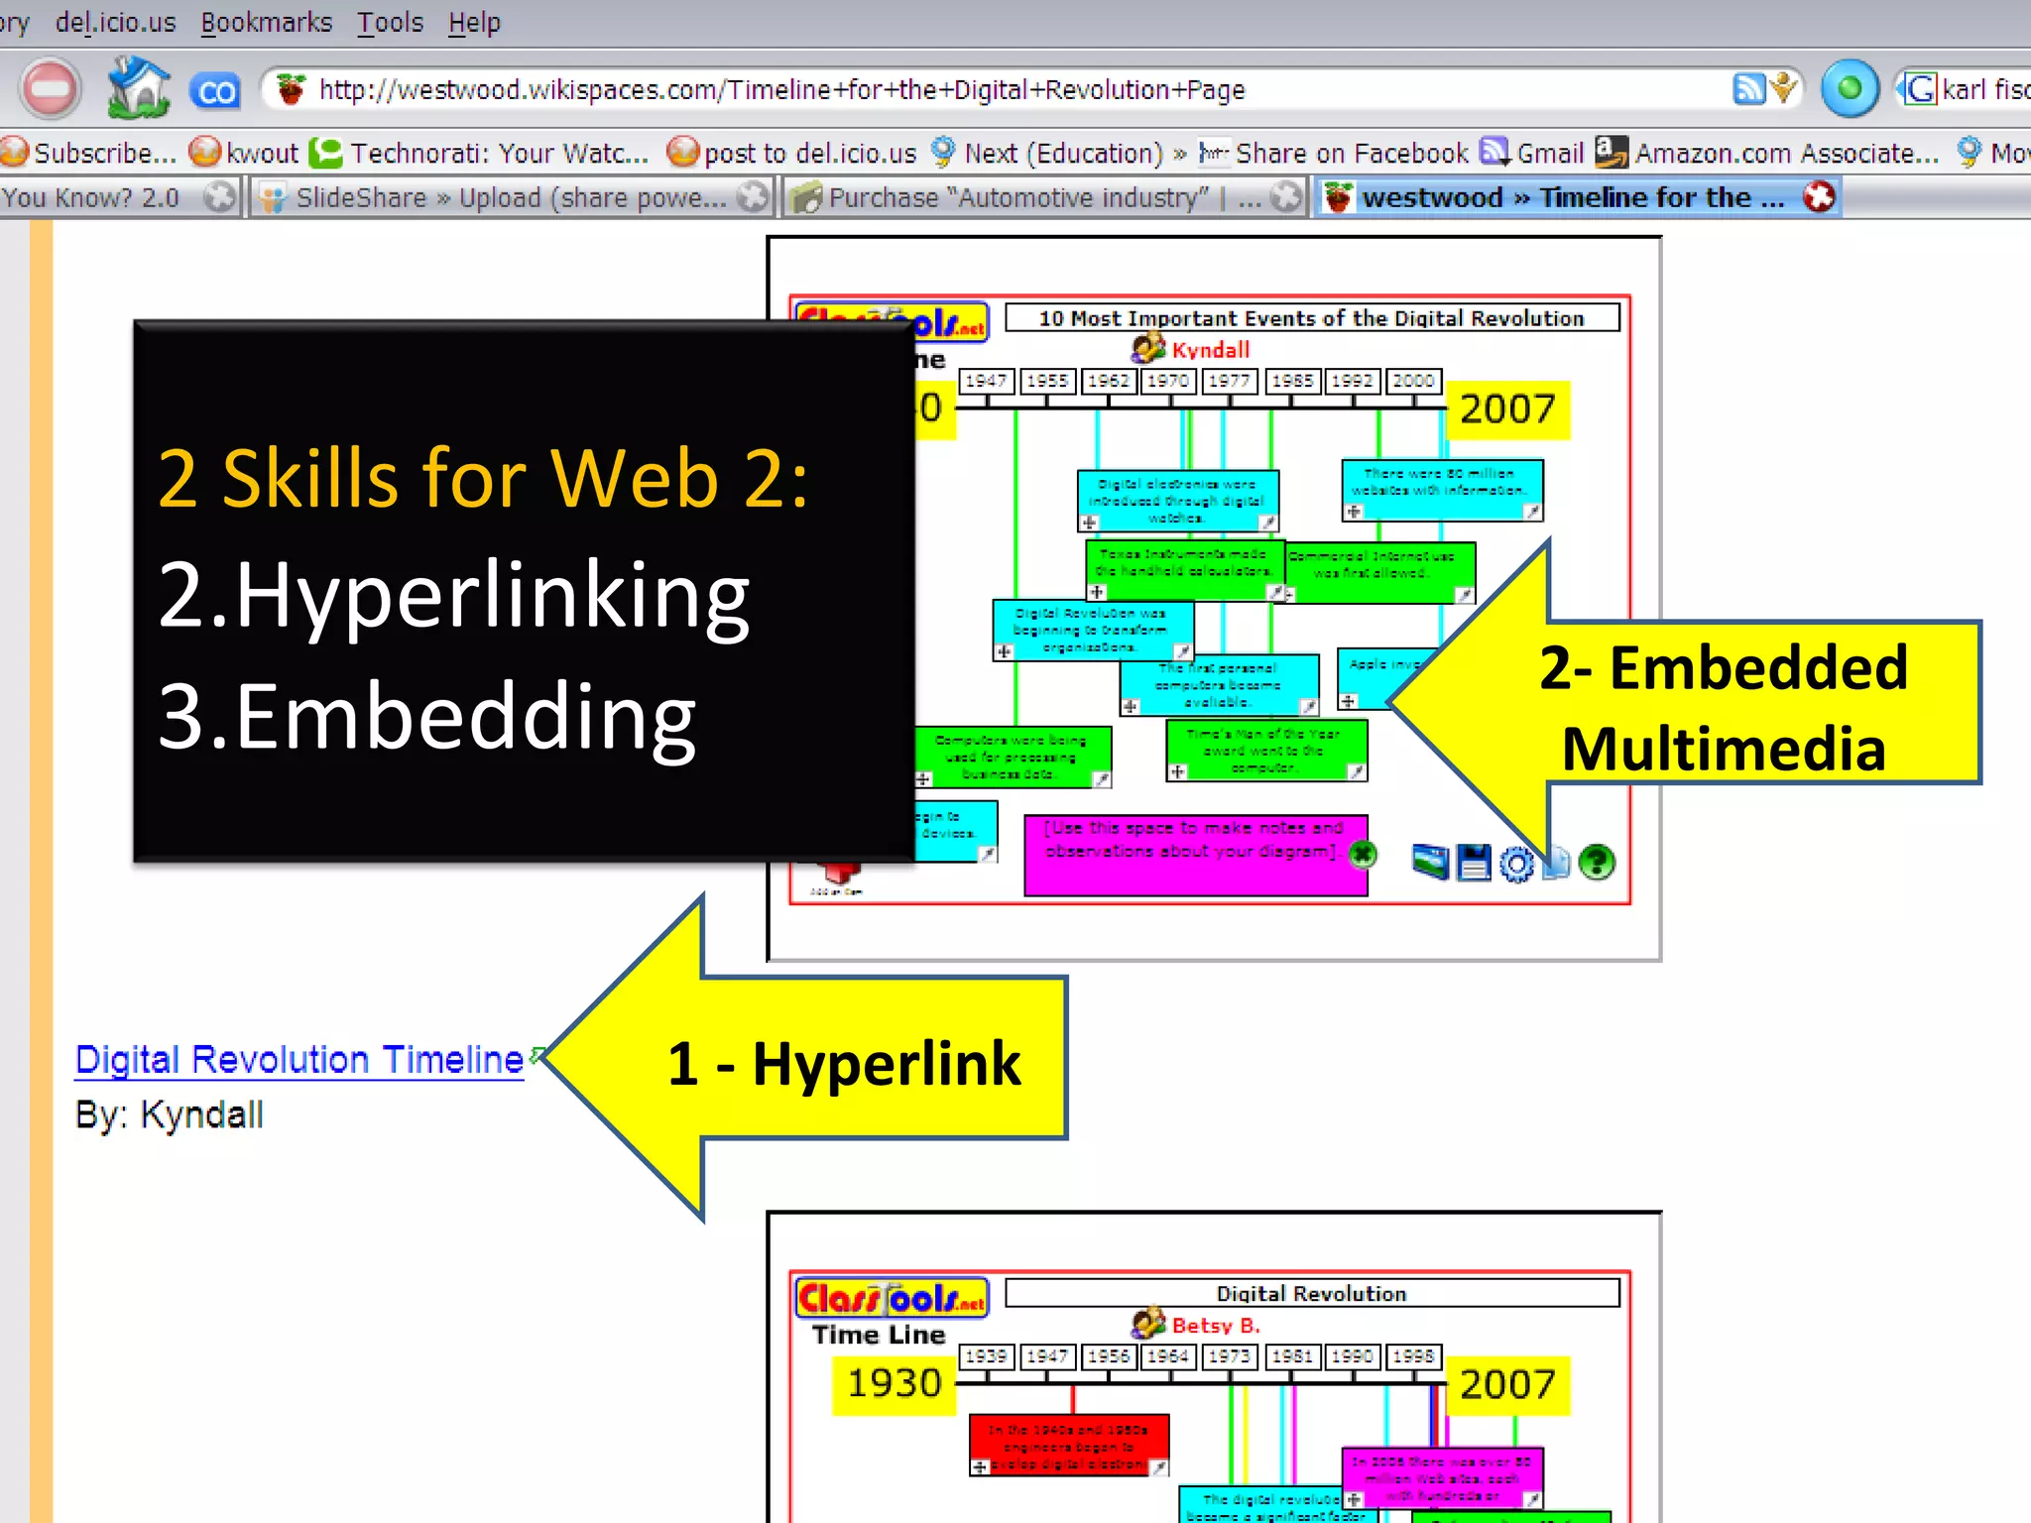Open the Digital Revolution Timeline hyperlink

[299, 1059]
